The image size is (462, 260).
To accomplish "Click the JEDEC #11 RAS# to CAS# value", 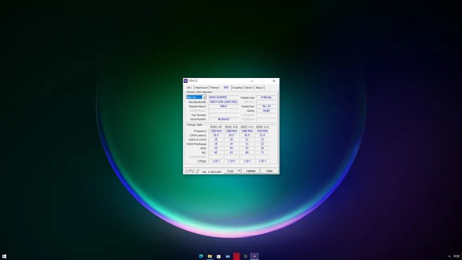I will 247,139.
